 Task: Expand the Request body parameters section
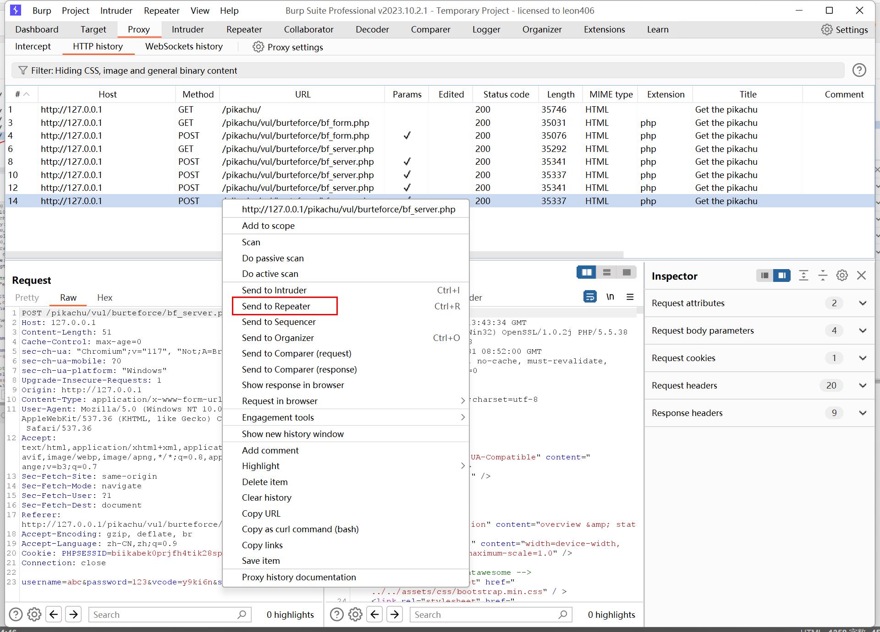click(x=862, y=330)
